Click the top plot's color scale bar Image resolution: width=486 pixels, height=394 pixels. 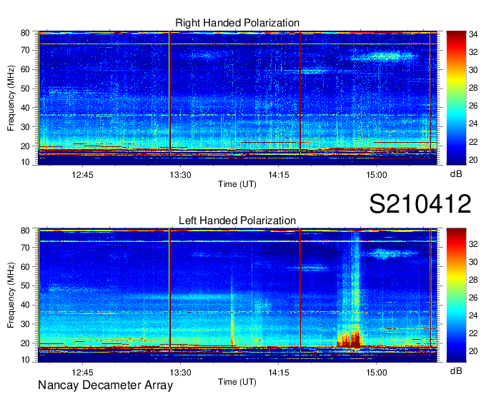click(x=456, y=98)
